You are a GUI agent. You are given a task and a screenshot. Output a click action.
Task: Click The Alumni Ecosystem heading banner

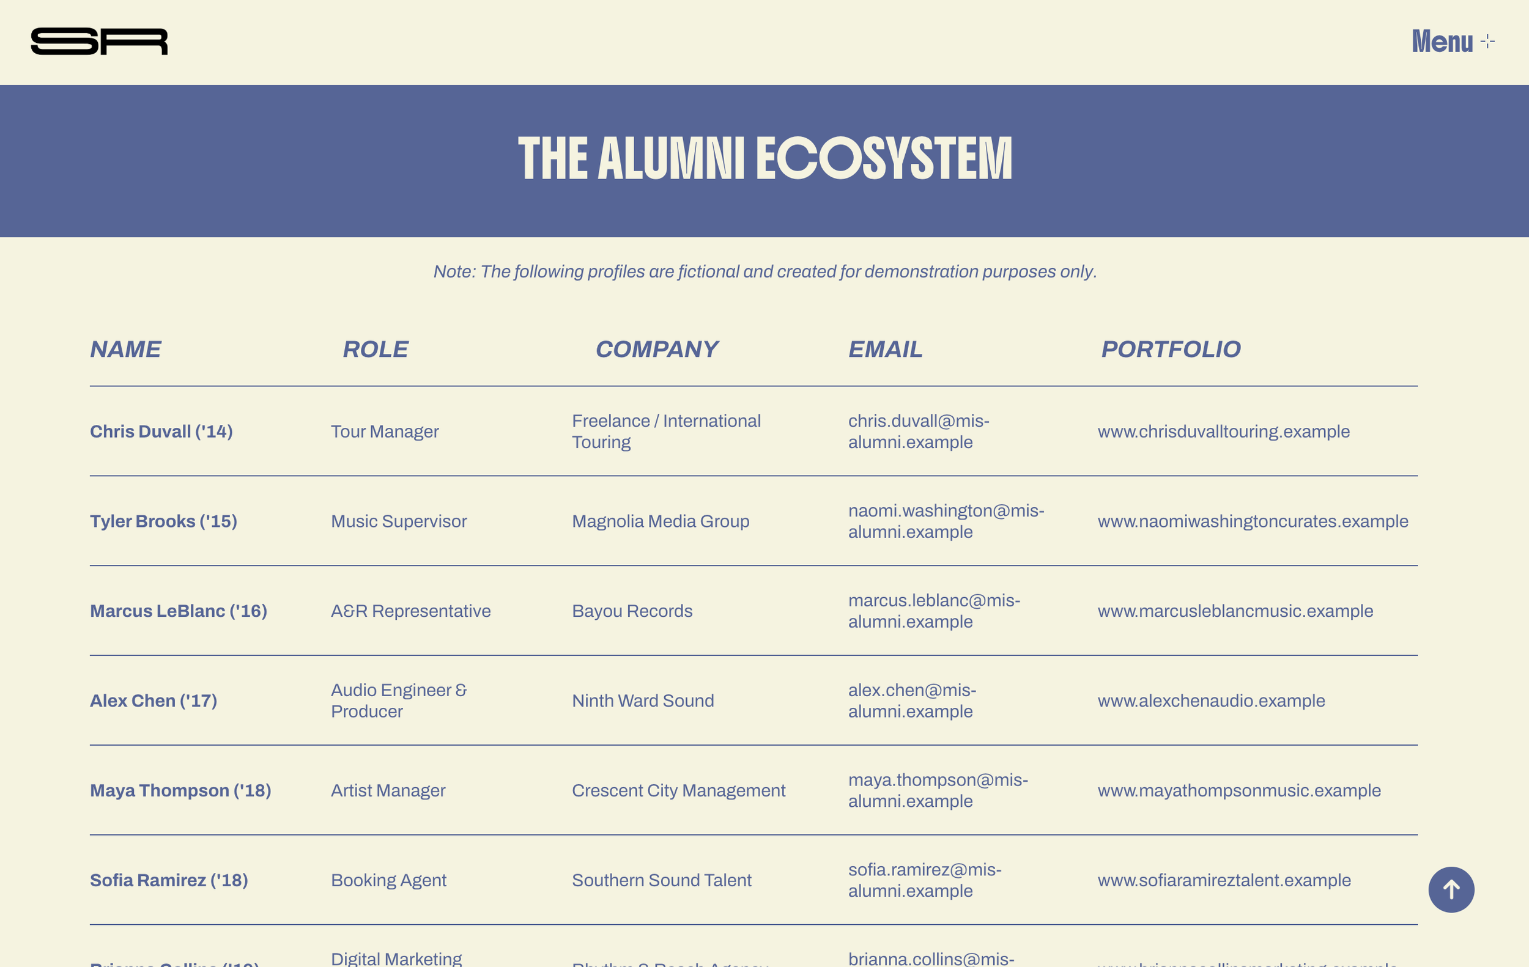764,161
